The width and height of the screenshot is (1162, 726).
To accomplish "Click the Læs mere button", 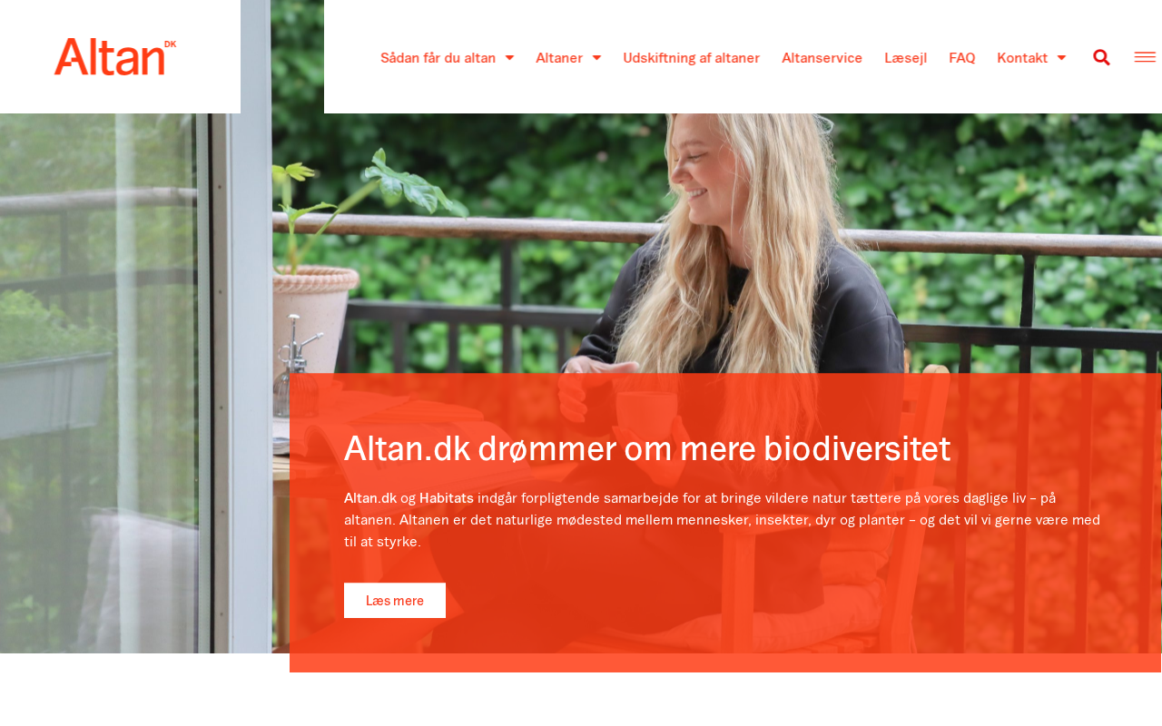I will click(x=395, y=601).
